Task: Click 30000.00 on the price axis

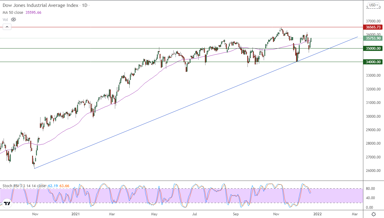Action: coord(373,116)
